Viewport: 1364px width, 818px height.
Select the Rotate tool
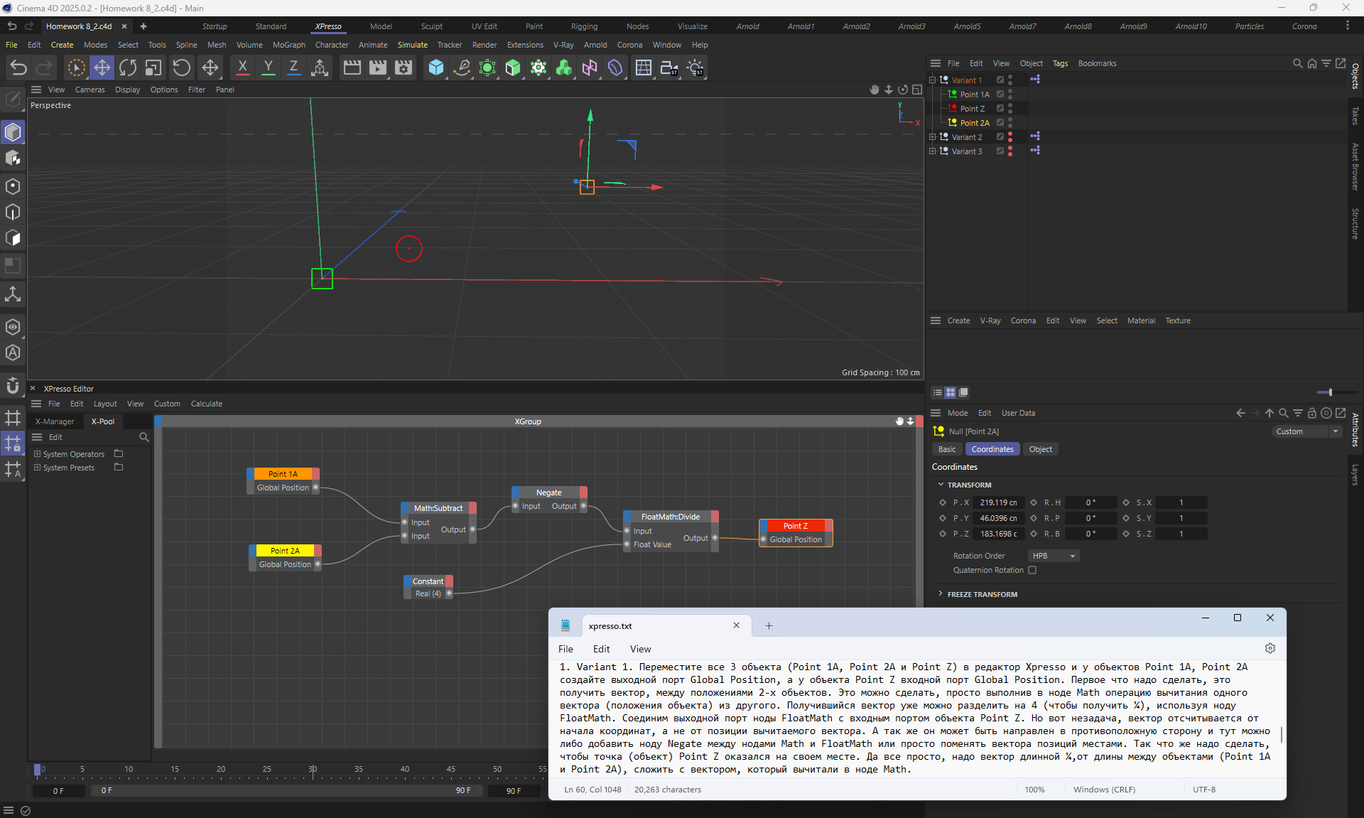pos(128,68)
